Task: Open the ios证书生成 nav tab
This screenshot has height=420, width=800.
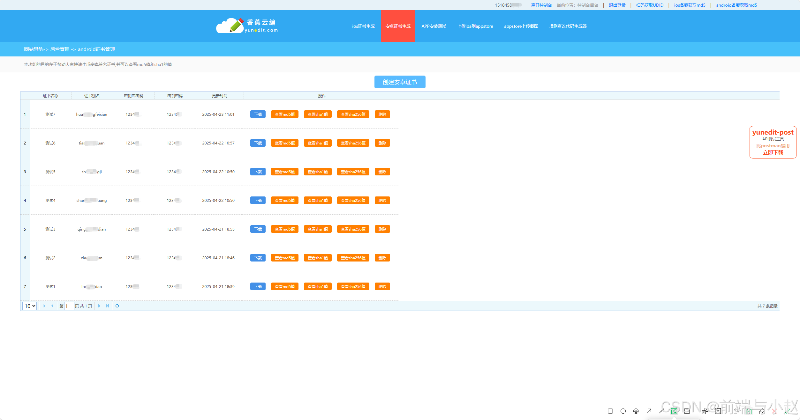Action: tap(363, 26)
